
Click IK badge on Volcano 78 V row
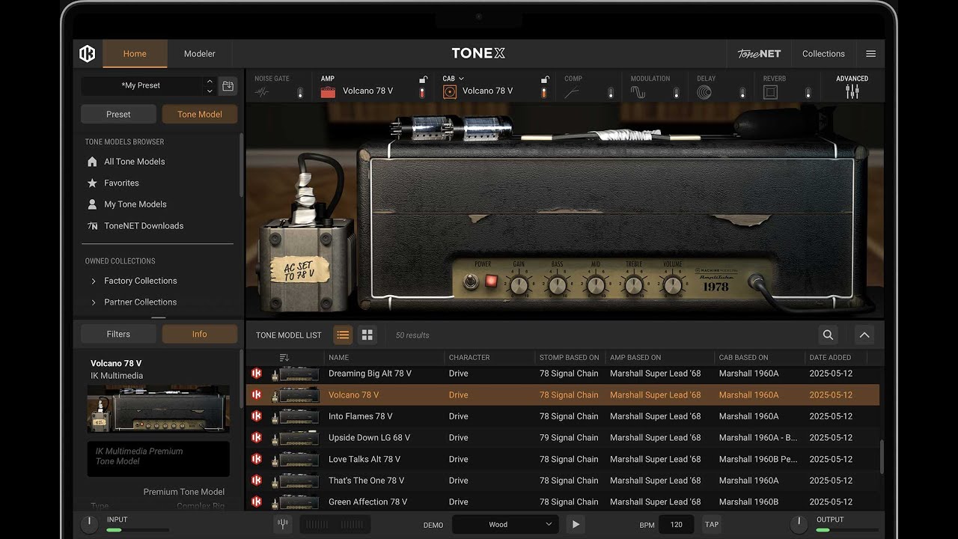point(257,395)
